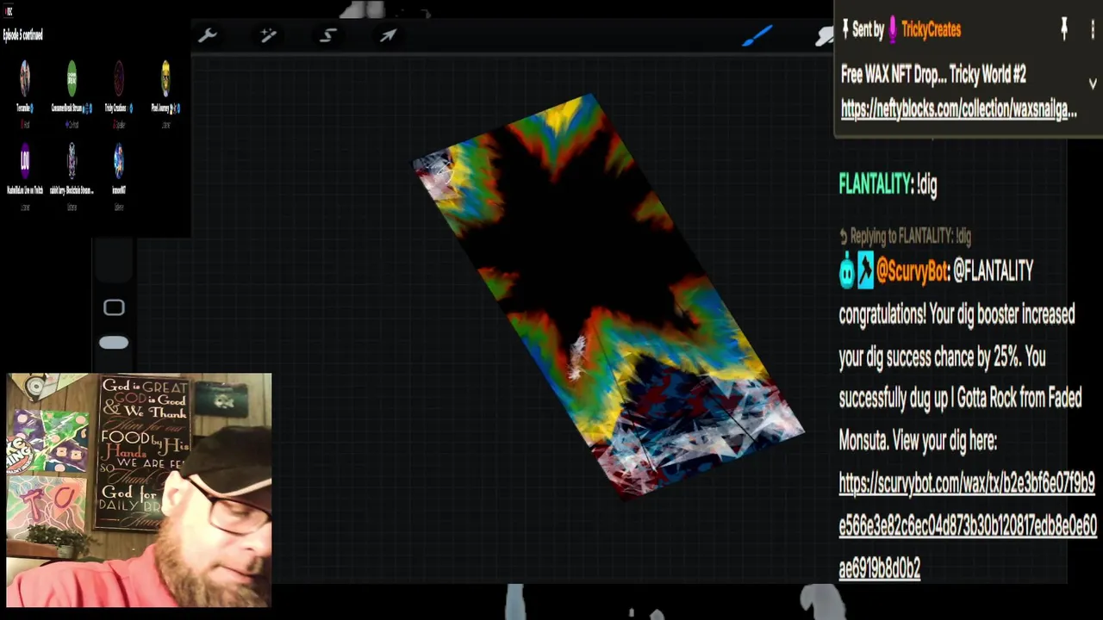Viewport: 1103px width, 620px height.
Task: Click the ScurvyBot robot badge icon
Action: [846, 272]
